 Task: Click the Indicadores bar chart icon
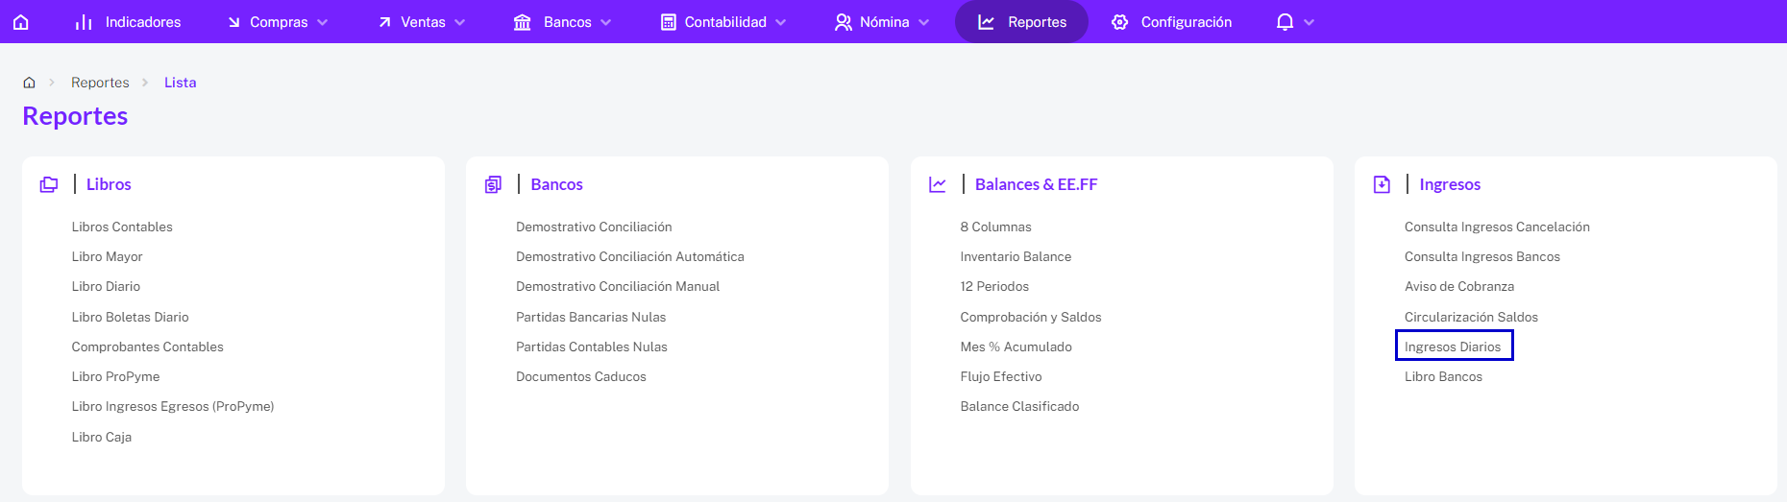[x=84, y=22]
